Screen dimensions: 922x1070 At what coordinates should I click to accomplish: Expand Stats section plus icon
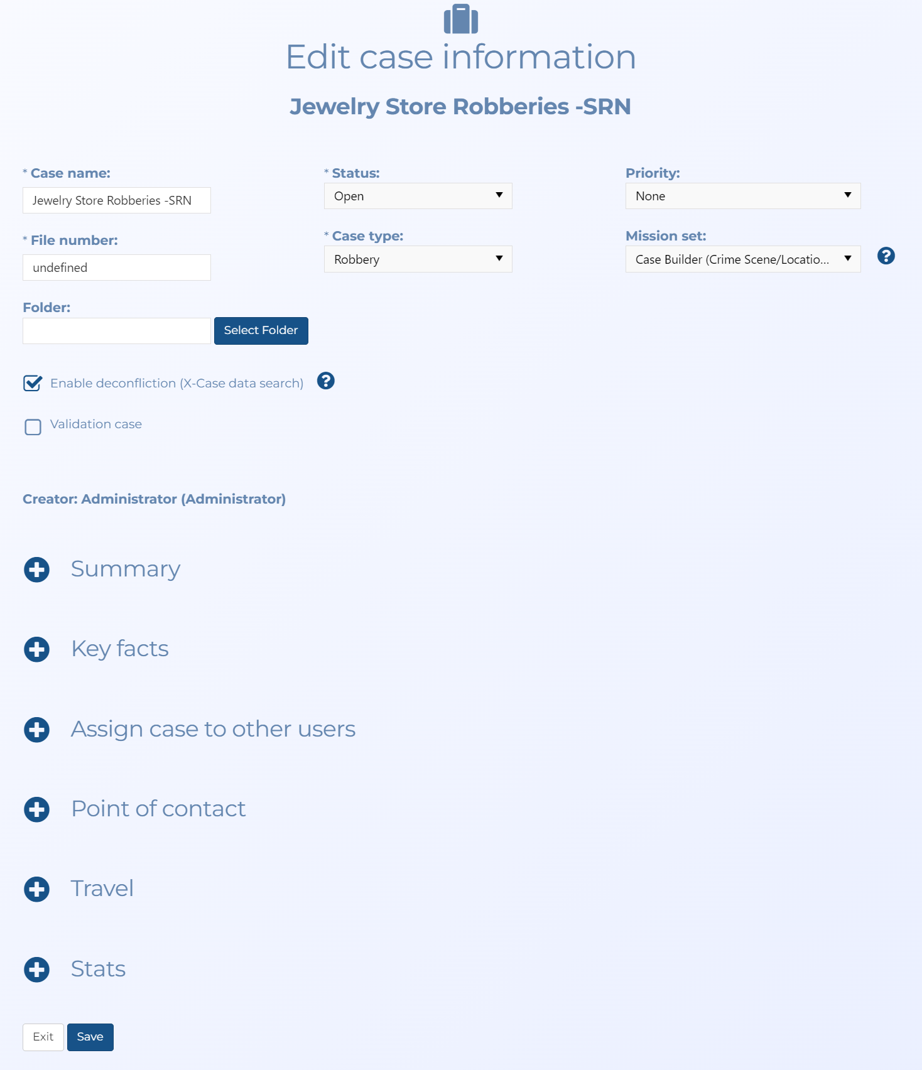click(x=36, y=970)
